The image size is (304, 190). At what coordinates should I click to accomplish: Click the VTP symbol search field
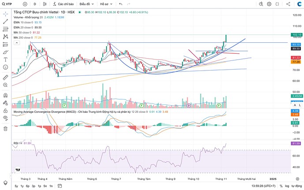pos(10,4)
